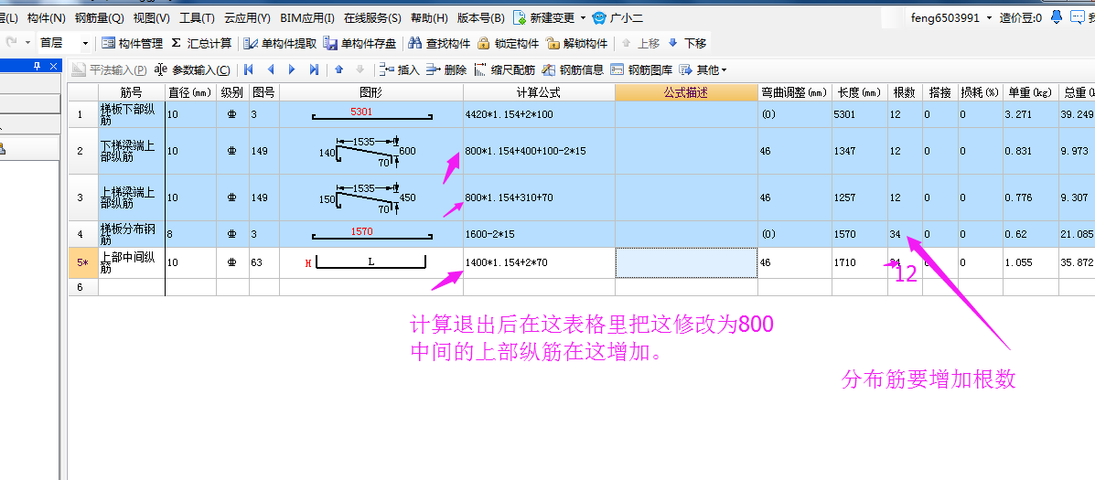This screenshot has width=1095, height=480.
Task: Click formula 800*1.154+400+100-2*15
Action: point(539,151)
